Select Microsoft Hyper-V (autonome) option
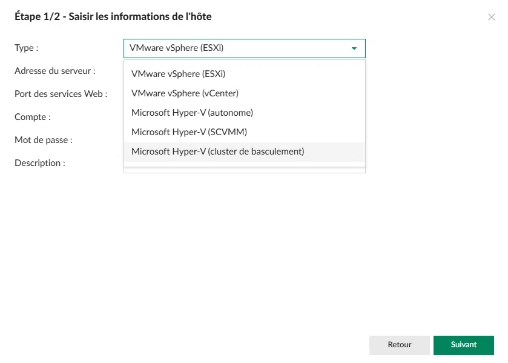This screenshot has height=363, width=508. [192, 113]
